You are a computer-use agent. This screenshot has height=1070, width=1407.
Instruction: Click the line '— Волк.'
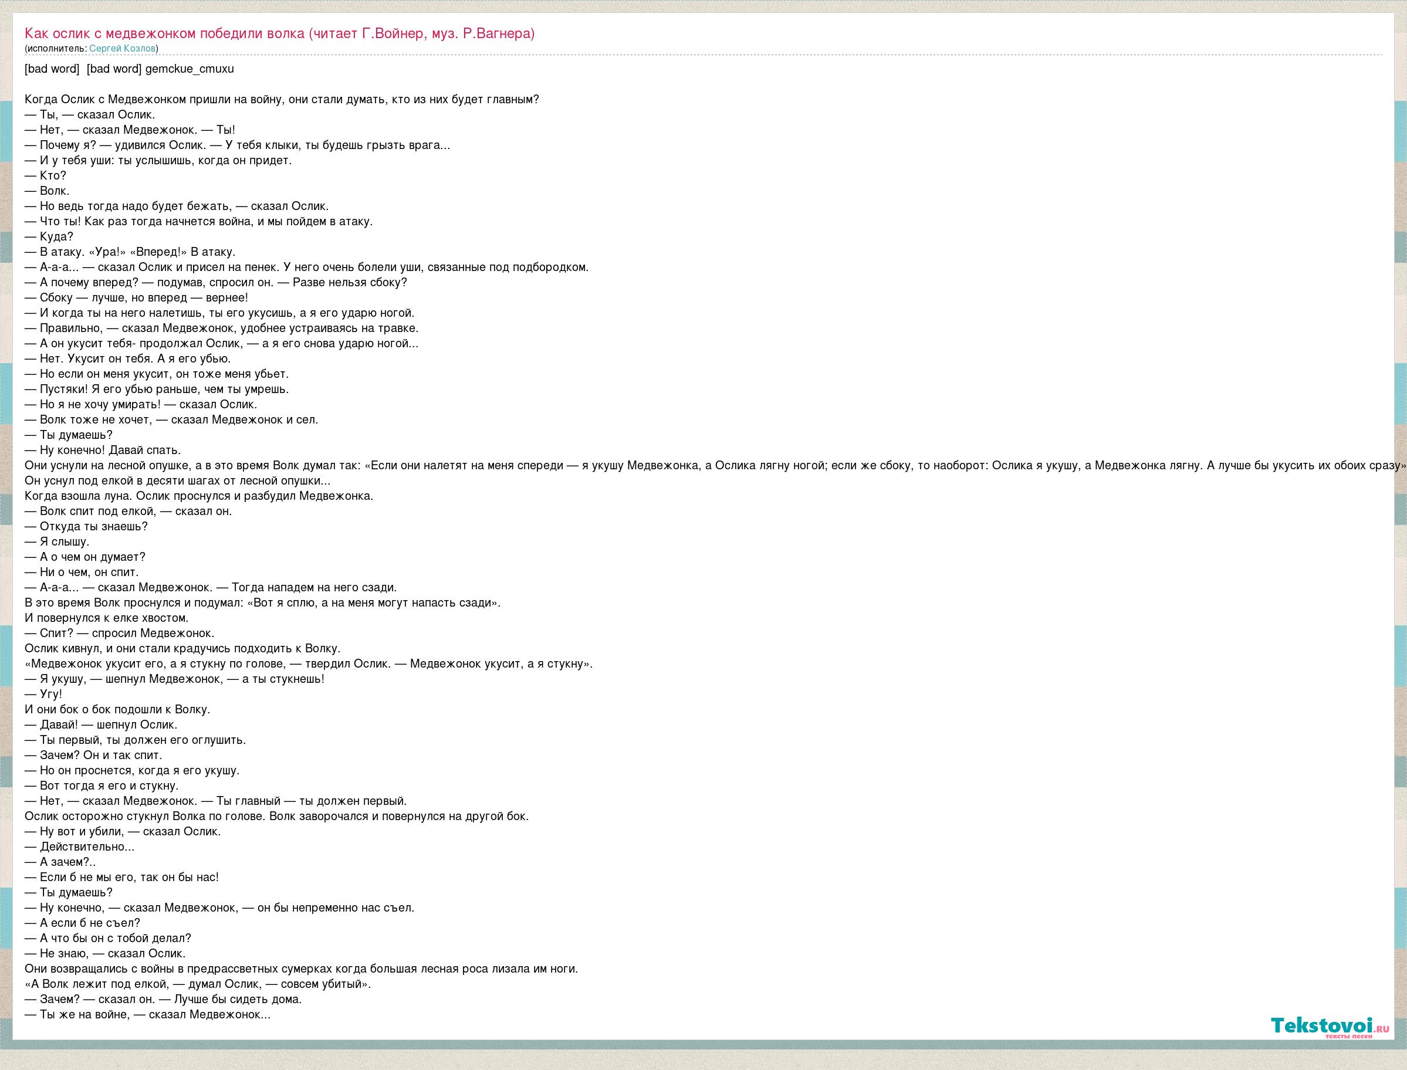(x=47, y=191)
